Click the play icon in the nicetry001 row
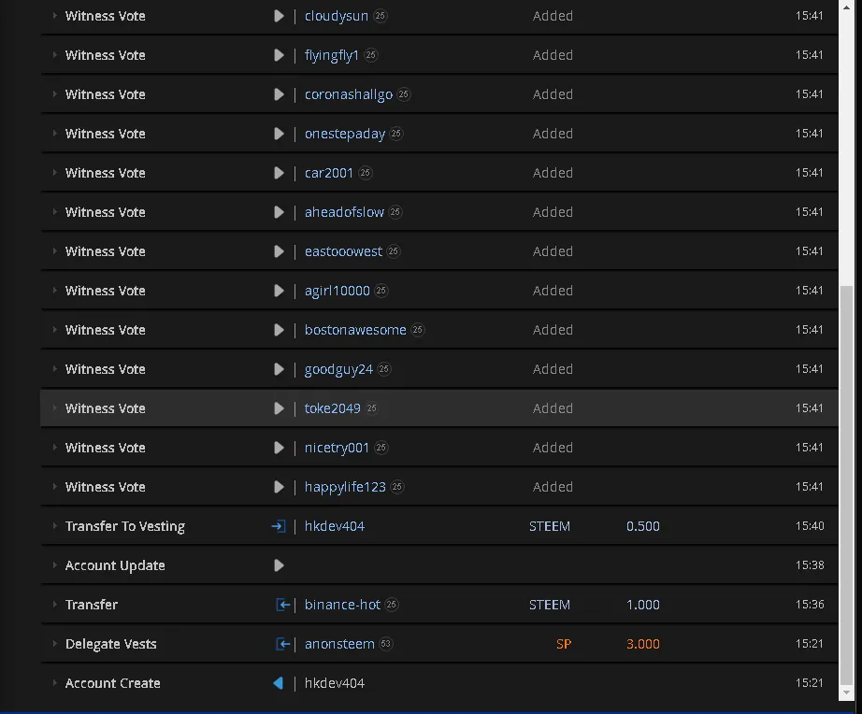This screenshot has width=862, height=714. pyautogui.click(x=279, y=448)
